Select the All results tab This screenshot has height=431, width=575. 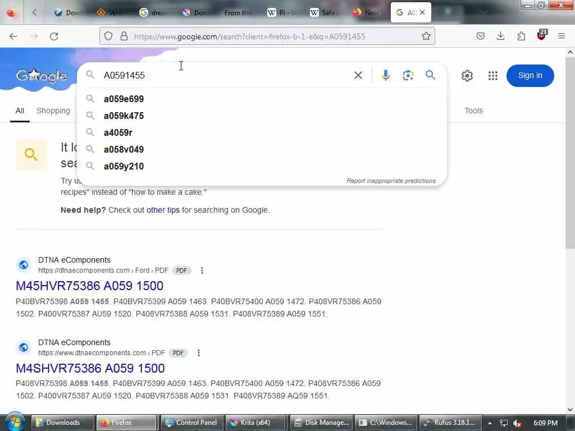coord(20,111)
